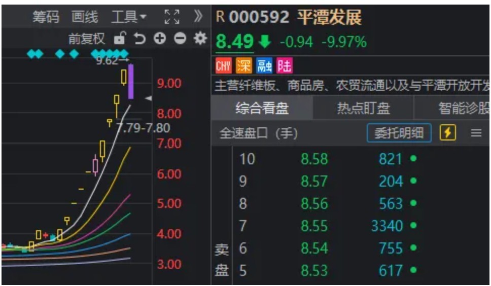Open the three-line hamburger menu
The image size is (491, 286).
coord(476,133)
